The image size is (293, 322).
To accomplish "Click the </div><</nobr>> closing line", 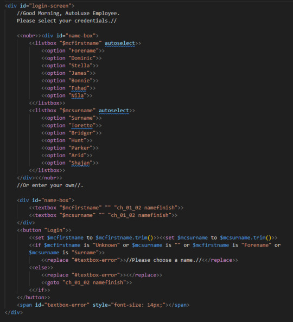I will point(40,178).
